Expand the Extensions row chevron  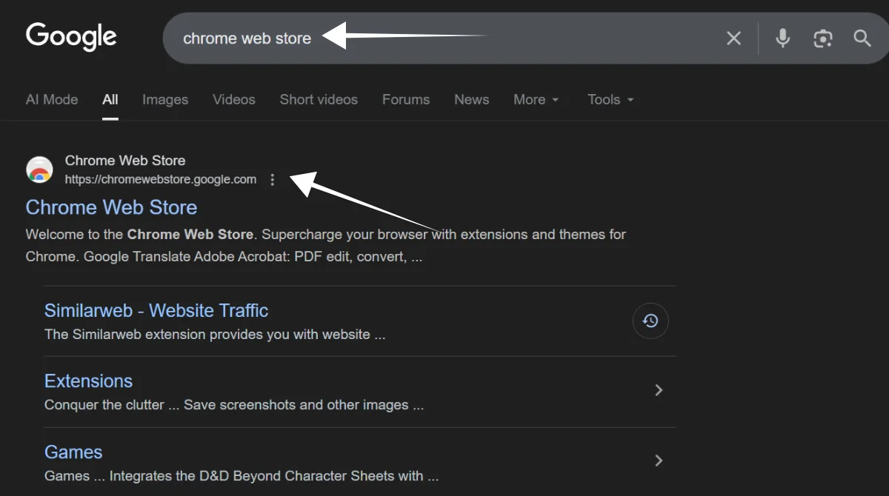tap(659, 390)
